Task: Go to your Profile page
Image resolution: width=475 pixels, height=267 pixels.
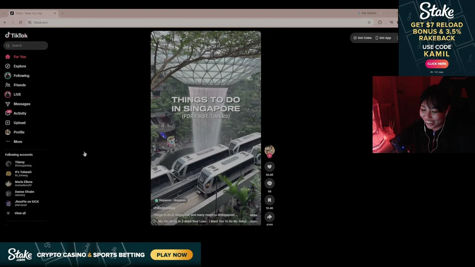Action: 19,132
